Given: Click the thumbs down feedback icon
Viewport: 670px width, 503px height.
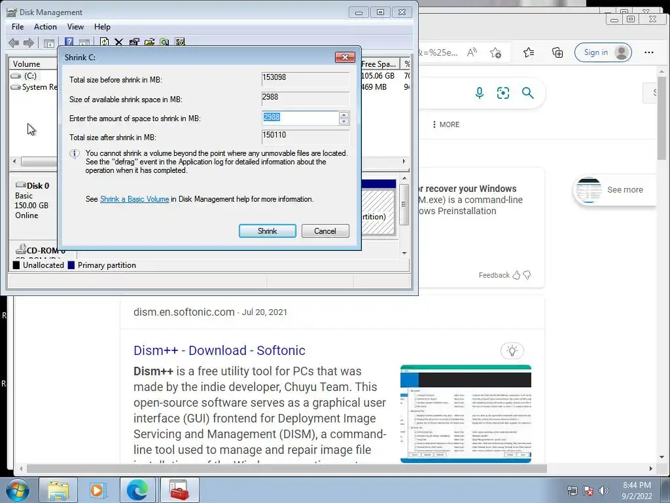Looking at the screenshot, I should tap(527, 275).
